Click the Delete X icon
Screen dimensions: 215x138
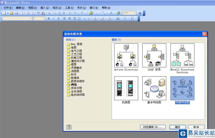64,13
